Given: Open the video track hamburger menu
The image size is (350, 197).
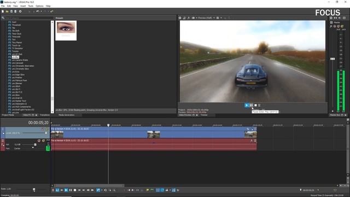Looking at the screenshot, I should tap(3, 129).
